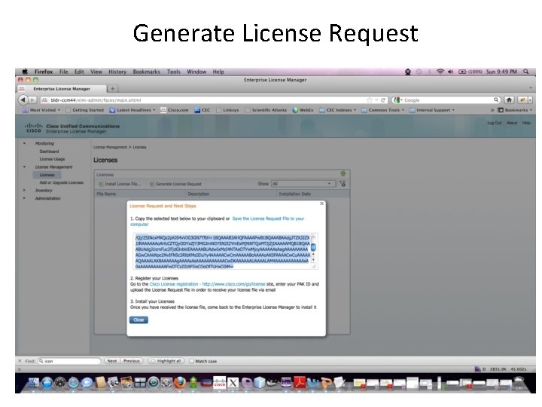542x407 pixels.
Task: Select the Enterprise License Manager browser tab
Action: pos(62,89)
